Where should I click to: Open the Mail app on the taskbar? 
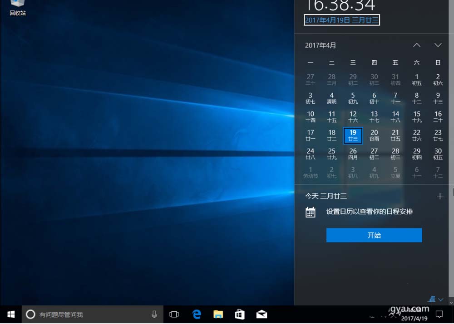click(x=262, y=314)
